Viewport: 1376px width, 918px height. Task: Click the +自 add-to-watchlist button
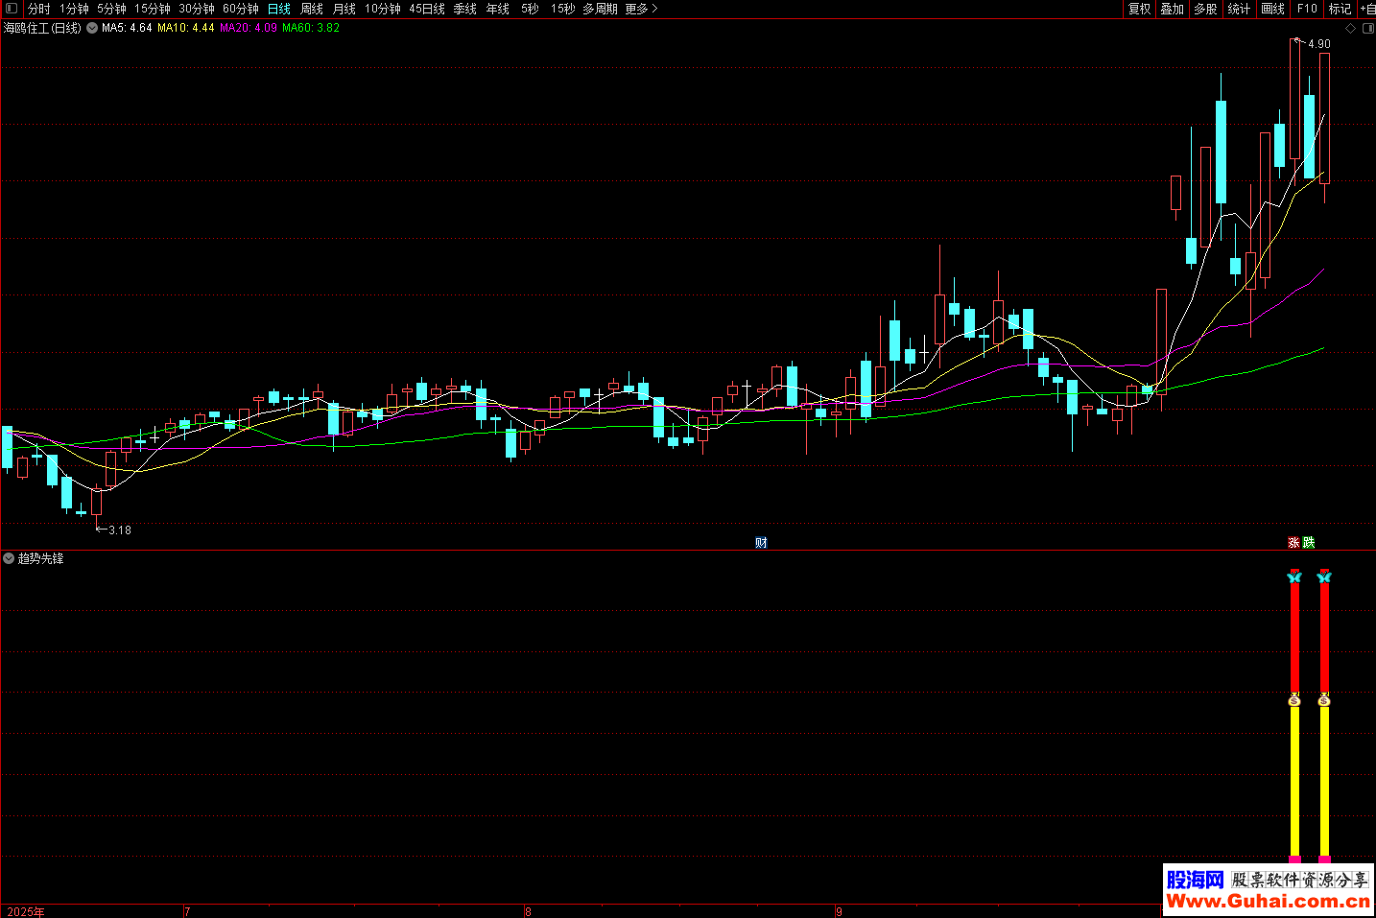1366,9
